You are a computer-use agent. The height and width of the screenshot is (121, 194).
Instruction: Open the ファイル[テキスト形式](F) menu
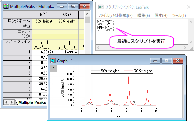[x=115, y=16]
